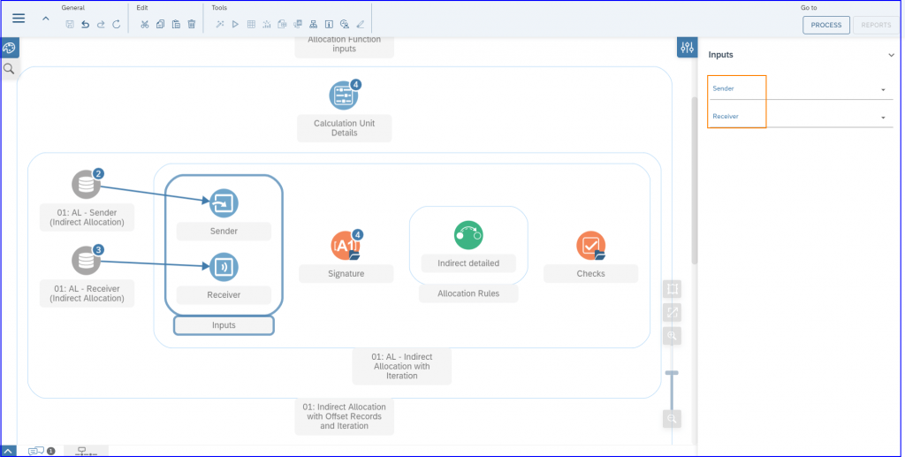Show the information tool icon

click(329, 24)
